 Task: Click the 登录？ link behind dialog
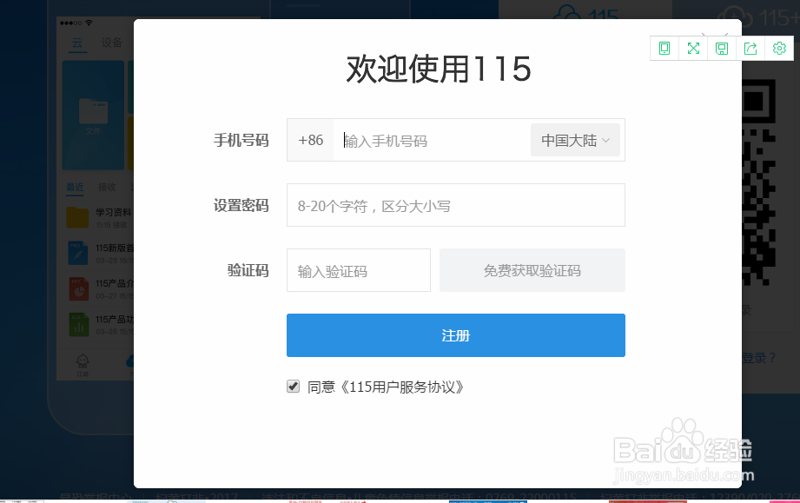[x=758, y=358]
